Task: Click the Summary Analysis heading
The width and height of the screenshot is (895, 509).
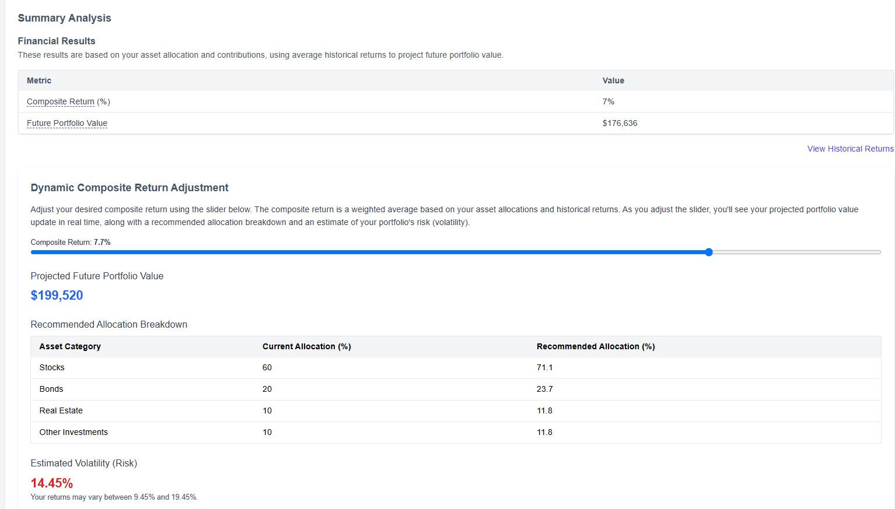Action: (64, 18)
